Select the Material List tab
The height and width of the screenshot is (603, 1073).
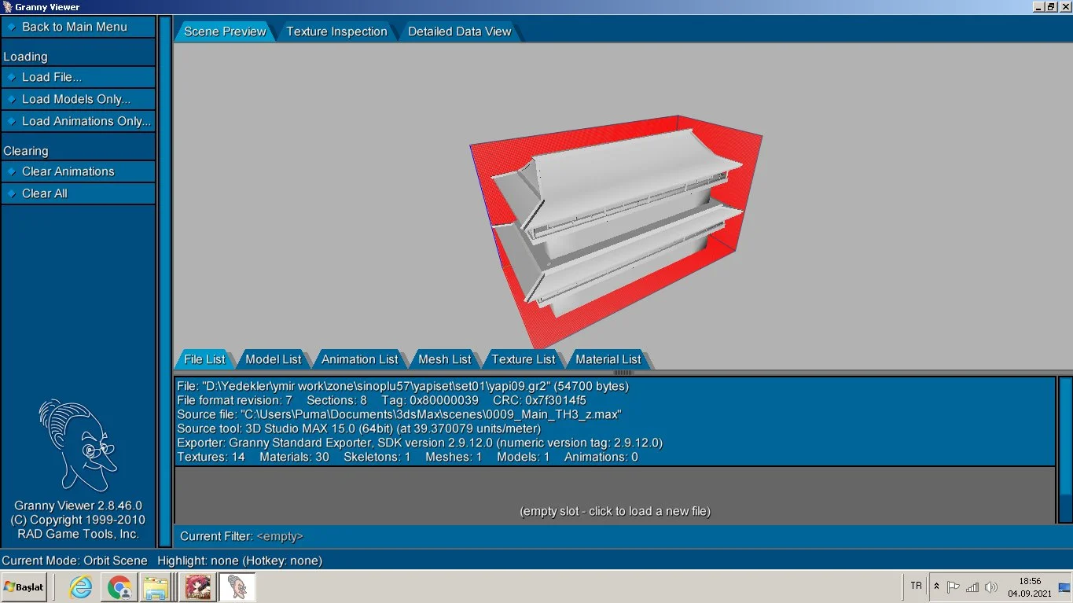coord(608,359)
